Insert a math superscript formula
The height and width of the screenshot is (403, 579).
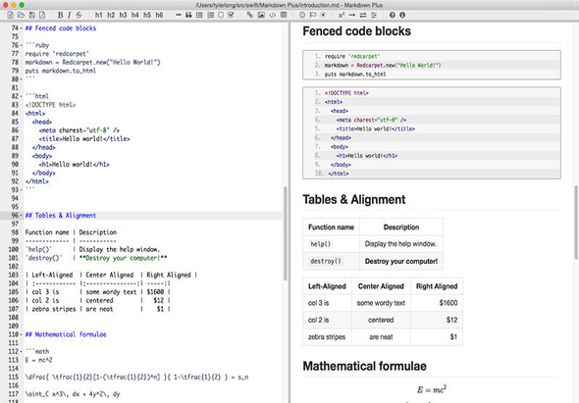tap(342, 15)
